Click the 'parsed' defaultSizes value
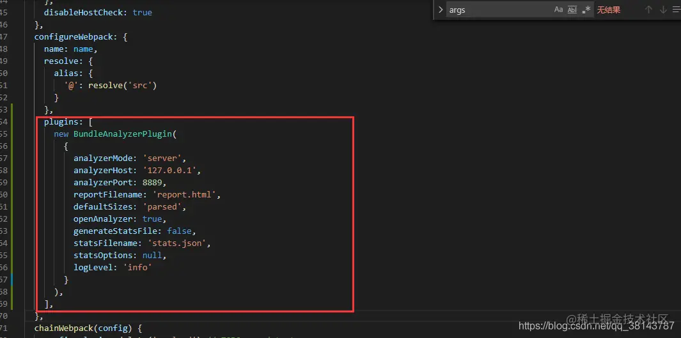Viewport: 681px width, 338px height. point(162,207)
